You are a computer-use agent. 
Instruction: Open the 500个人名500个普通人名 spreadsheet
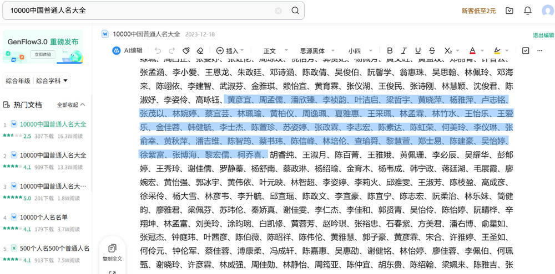54,249
